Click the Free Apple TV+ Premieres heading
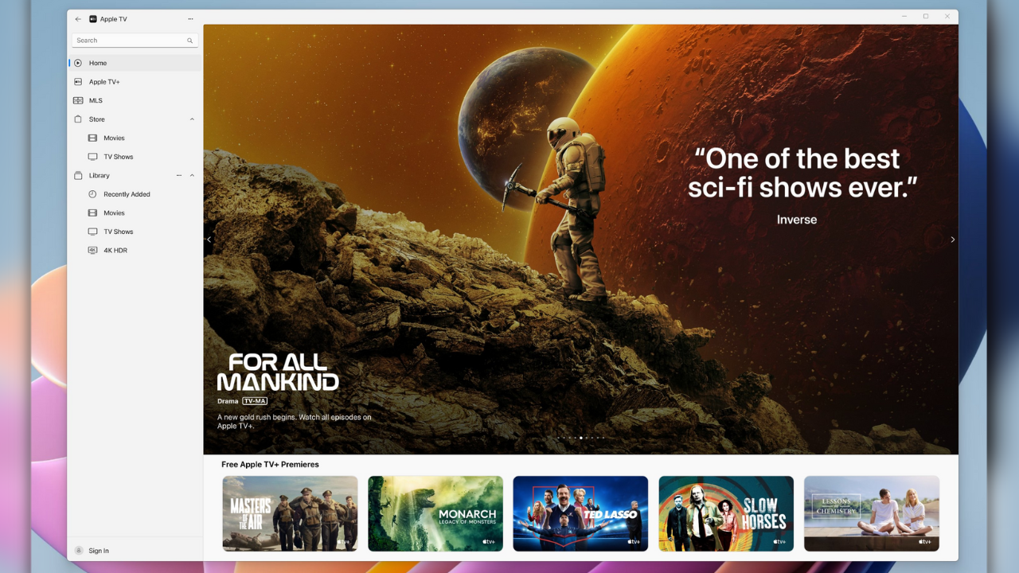Screen dimensions: 1019x573 click(x=270, y=465)
